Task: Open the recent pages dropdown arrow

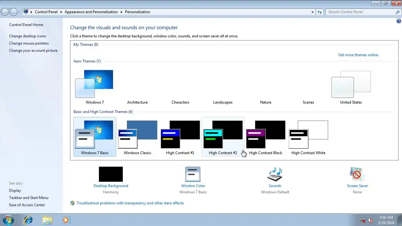Action: 20,12
